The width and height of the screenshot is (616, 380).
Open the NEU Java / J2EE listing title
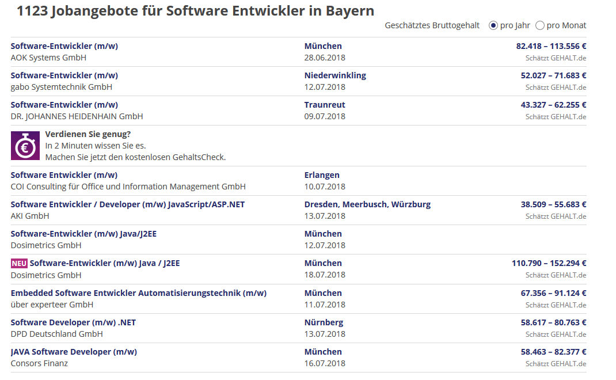pyautogui.click(x=105, y=263)
